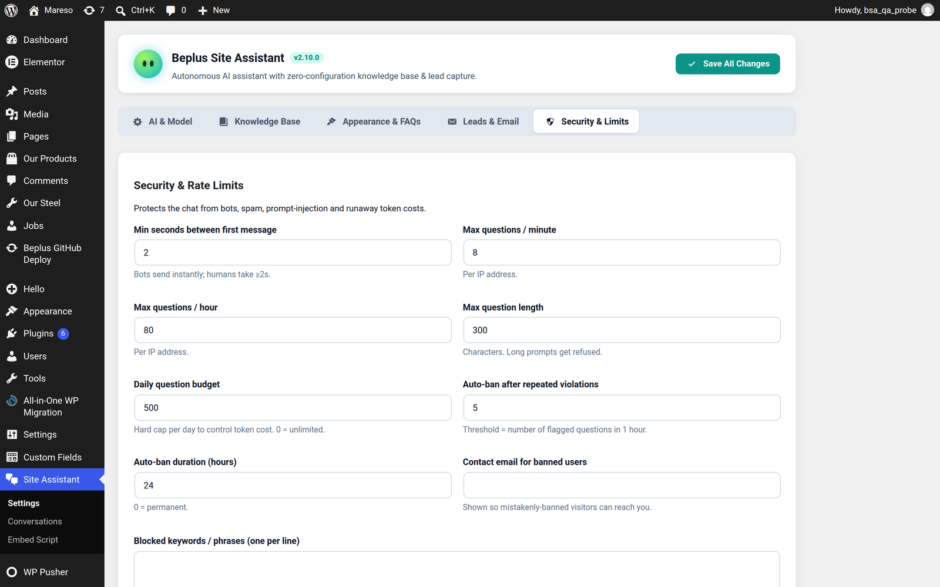Click the Beplus GitHub Deploy sync icon
Screen dimensions: 940x587
(12, 248)
